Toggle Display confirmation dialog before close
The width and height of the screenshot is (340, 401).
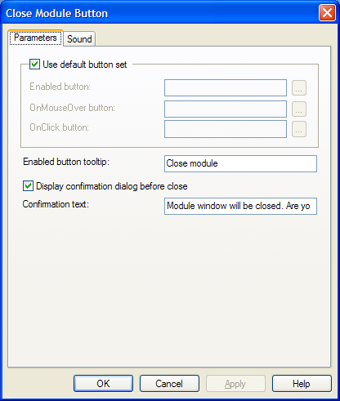(x=28, y=186)
